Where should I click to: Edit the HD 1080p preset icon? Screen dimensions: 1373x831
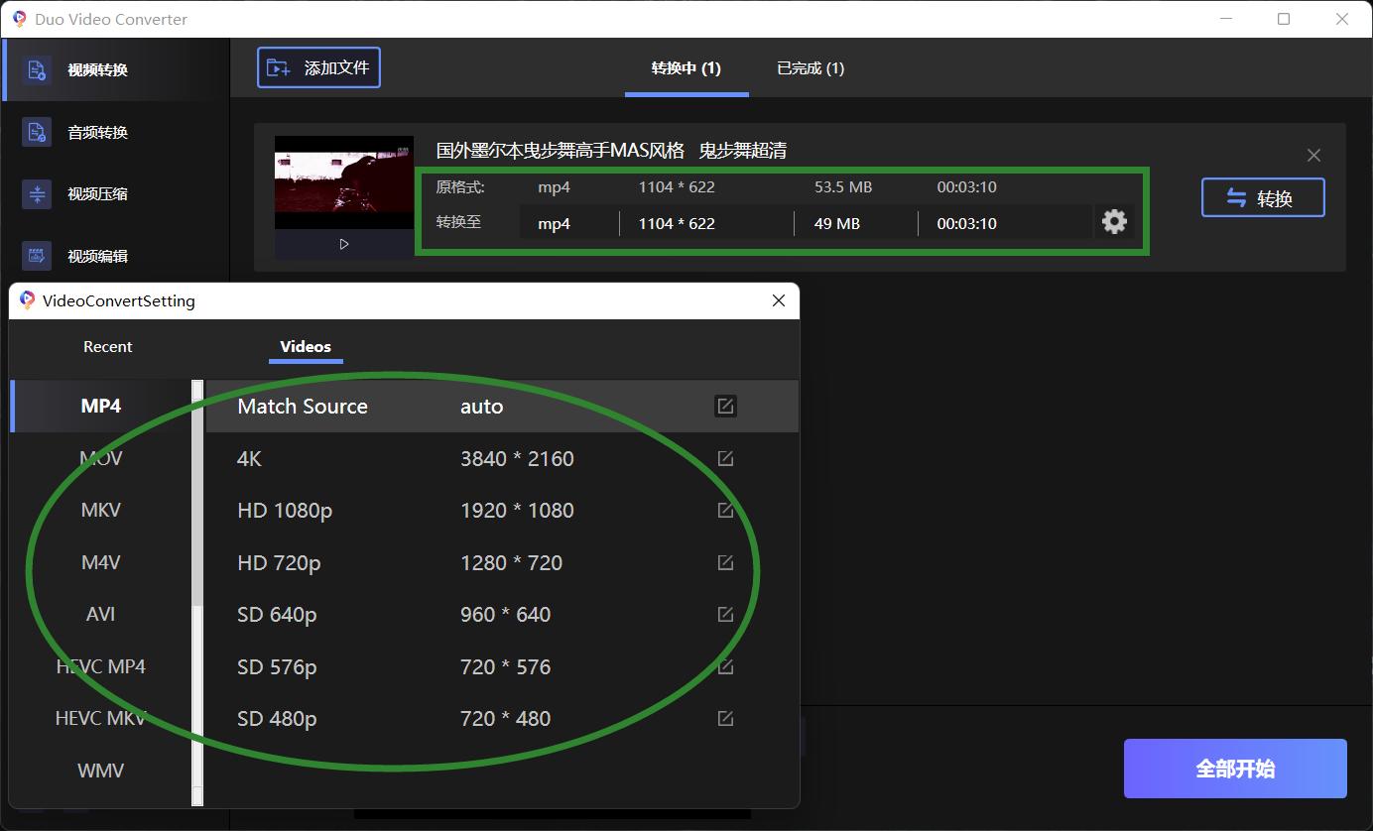(x=725, y=510)
